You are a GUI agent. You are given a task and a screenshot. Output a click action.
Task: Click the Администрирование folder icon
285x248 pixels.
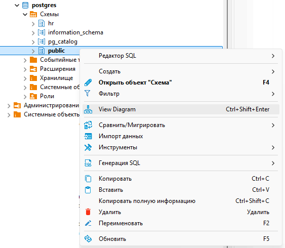pos(17,105)
